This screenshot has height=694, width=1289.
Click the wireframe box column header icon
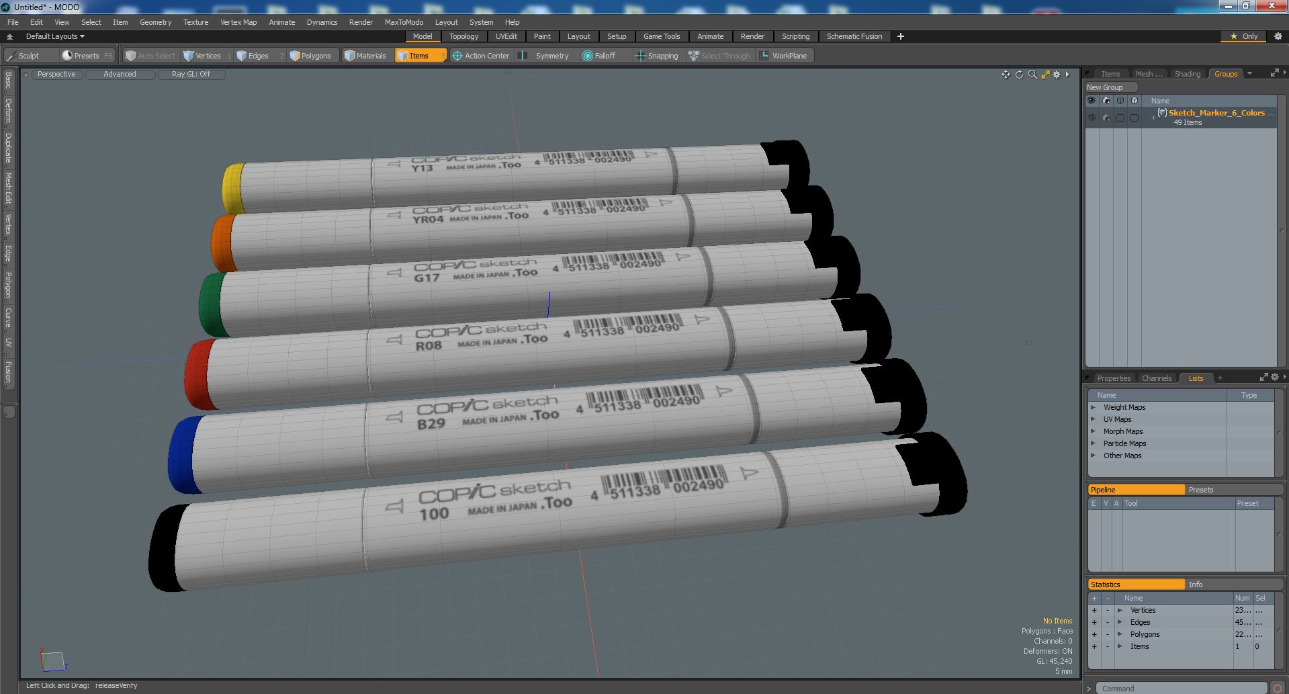(x=1120, y=101)
